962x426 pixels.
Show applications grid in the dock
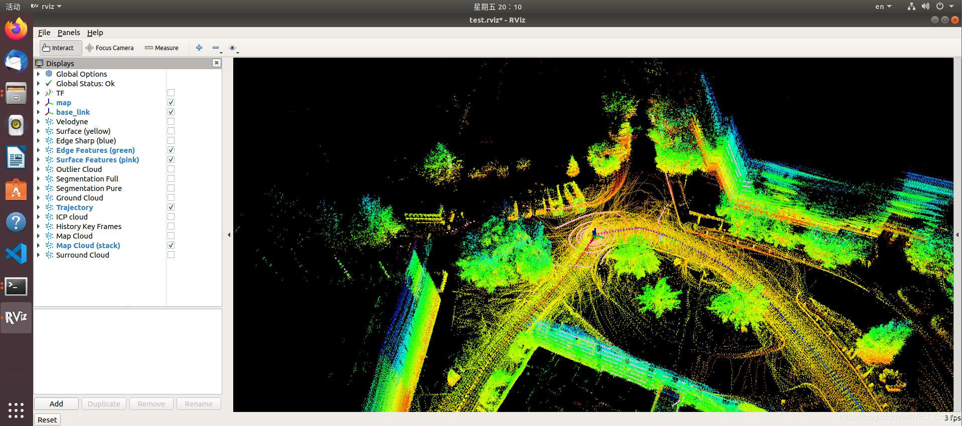(x=16, y=410)
